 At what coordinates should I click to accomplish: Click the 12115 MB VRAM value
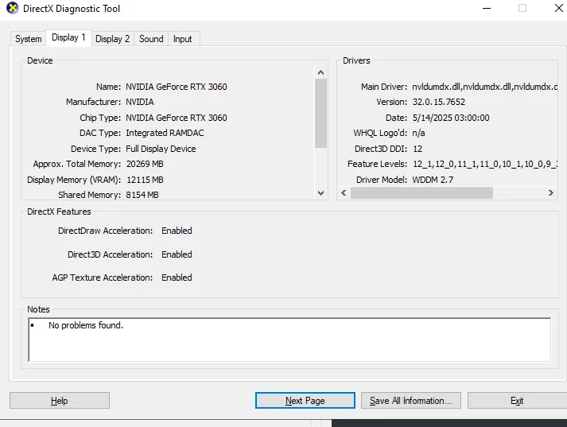point(145,180)
